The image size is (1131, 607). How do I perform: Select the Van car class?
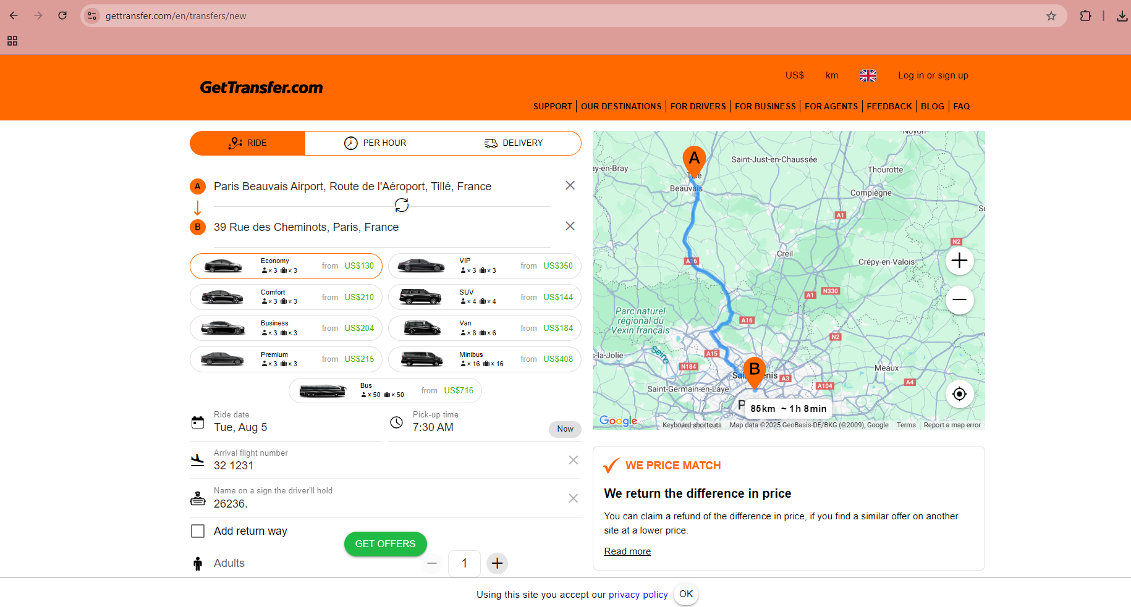pyautogui.click(x=485, y=328)
